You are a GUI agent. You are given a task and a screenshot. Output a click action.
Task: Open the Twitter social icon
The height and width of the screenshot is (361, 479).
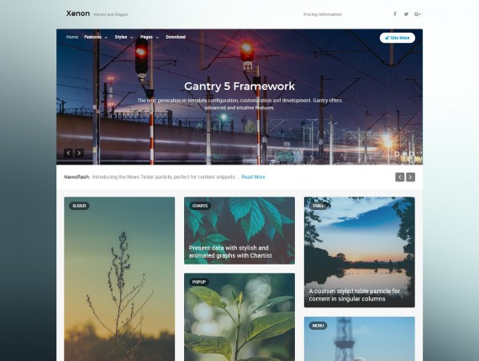click(x=406, y=14)
